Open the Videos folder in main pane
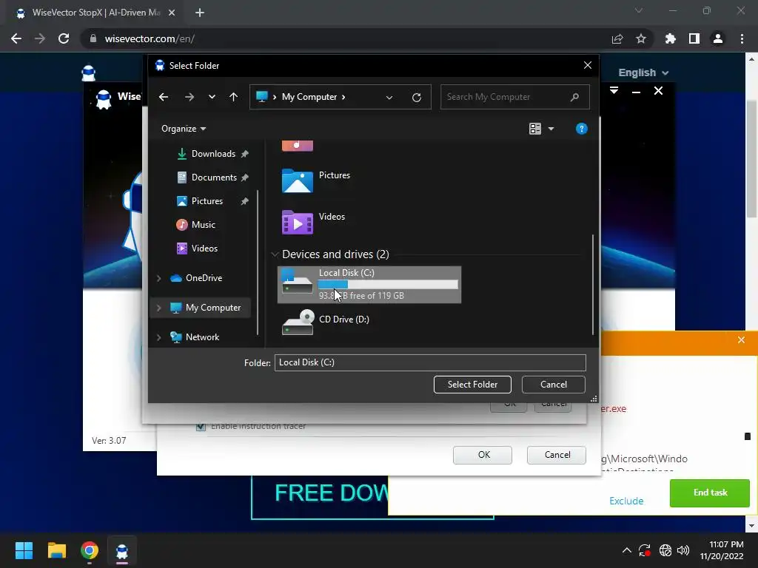The height and width of the screenshot is (568, 758). [313, 222]
